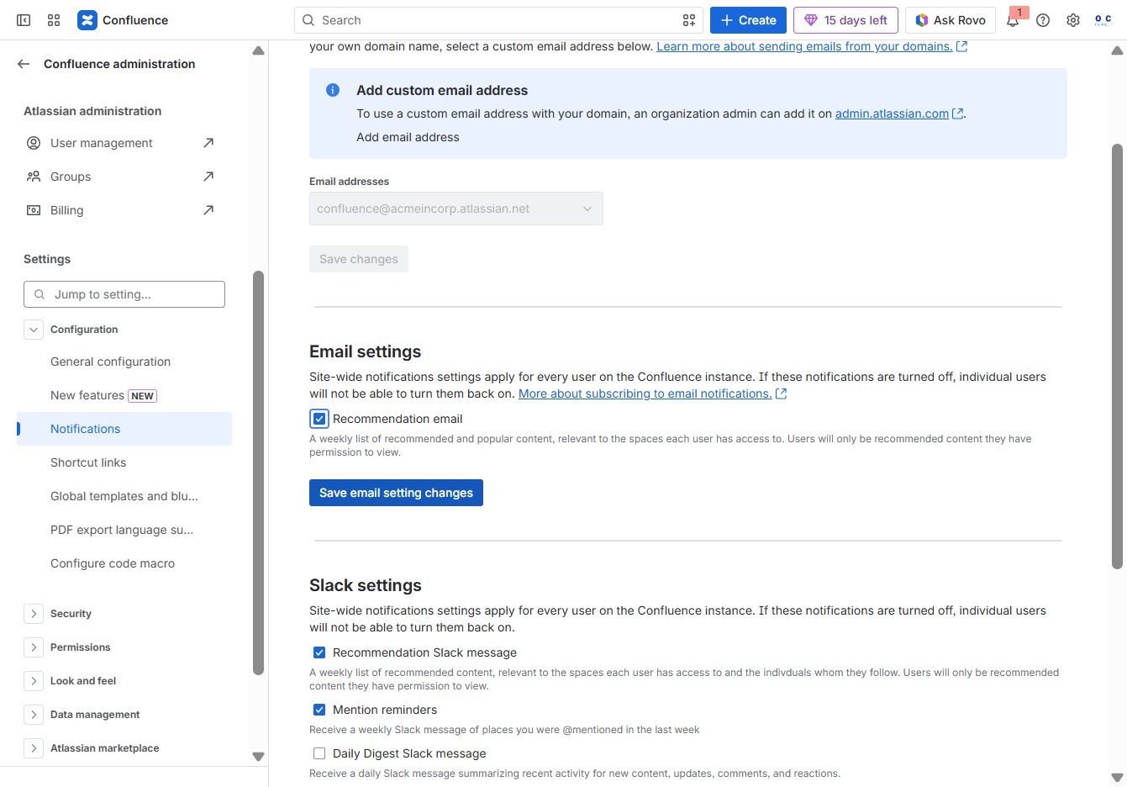Open the help question mark icon
This screenshot has height=787, width=1127.
[x=1043, y=20]
